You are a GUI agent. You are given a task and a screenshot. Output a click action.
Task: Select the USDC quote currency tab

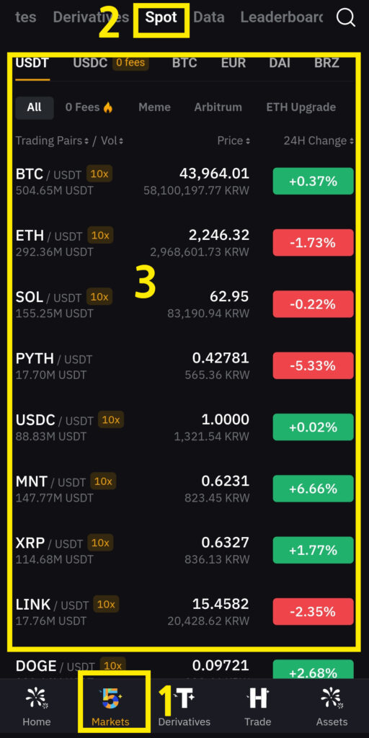(x=90, y=63)
